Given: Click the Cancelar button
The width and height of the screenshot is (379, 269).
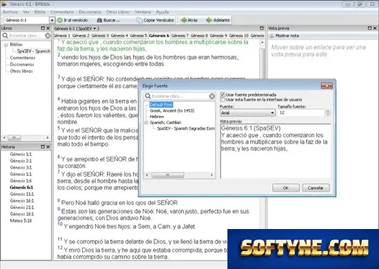Looking at the screenshot, I should click(316, 188).
